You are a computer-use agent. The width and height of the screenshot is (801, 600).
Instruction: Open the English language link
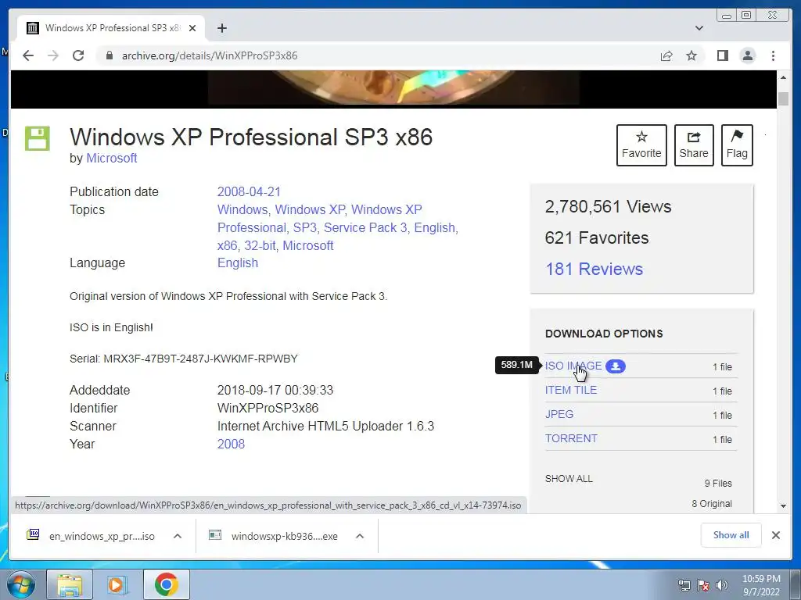click(238, 262)
